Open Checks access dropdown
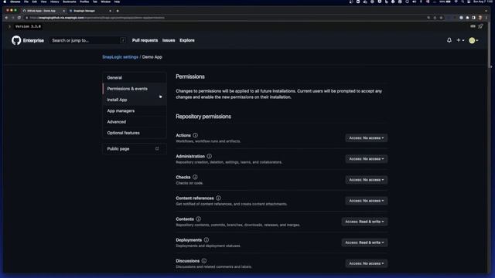The image size is (495, 278). [366, 180]
